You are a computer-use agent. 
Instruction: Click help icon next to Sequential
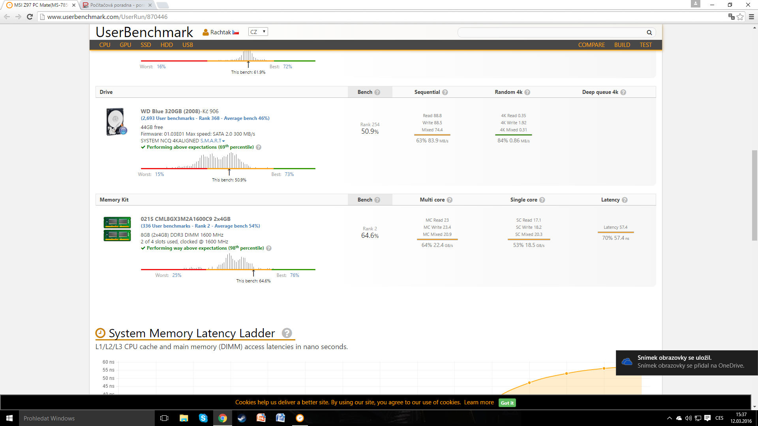tap(445, 92)
